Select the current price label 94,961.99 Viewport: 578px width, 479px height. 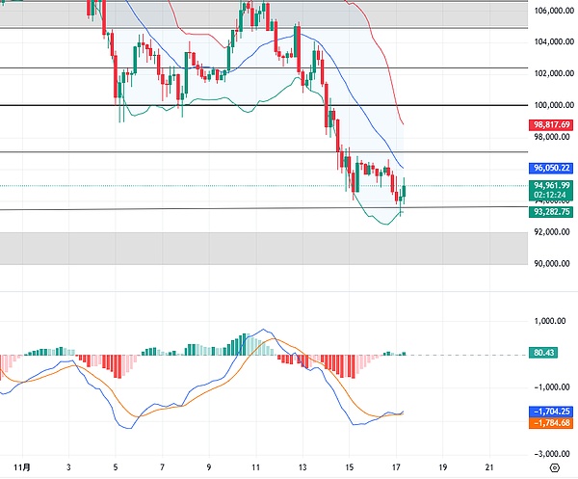[551, 186]
